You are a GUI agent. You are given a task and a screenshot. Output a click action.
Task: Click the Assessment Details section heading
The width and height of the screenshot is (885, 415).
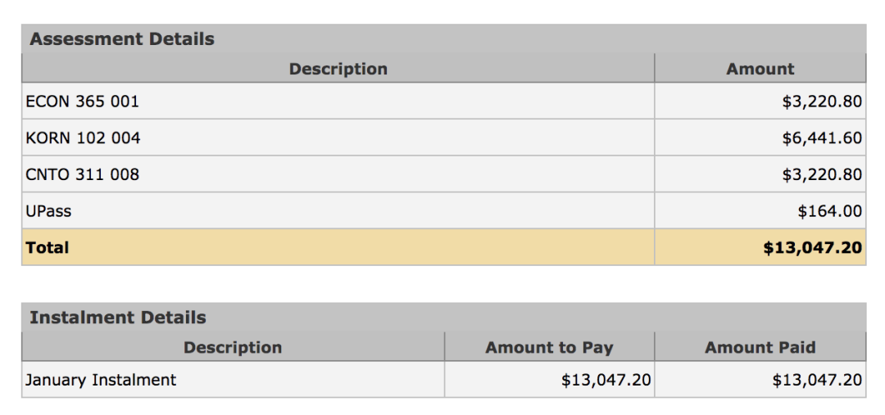pos(122,39)
